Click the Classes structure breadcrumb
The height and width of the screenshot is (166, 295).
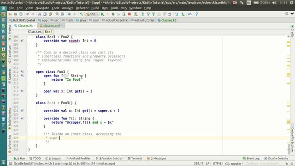pyautogui.click(x=35, y=32)
